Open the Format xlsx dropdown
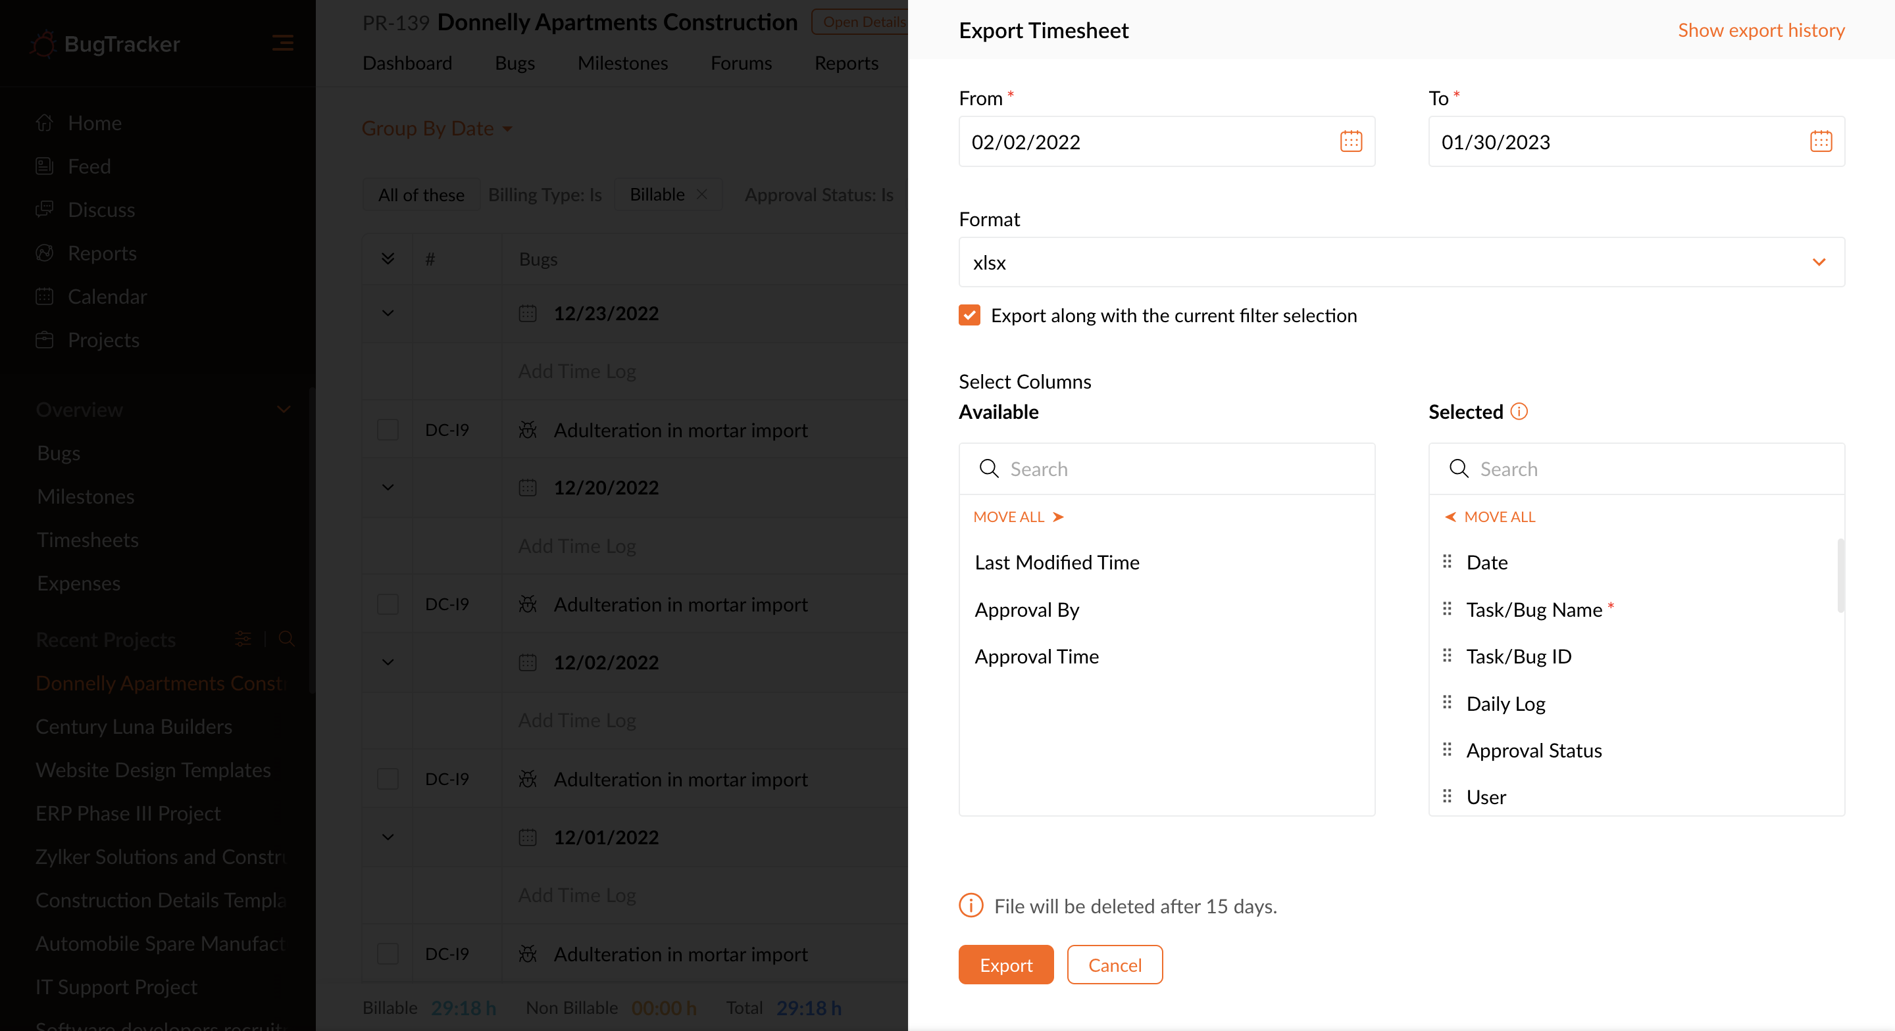Screen dimensions: 1895x1031 1402,262
